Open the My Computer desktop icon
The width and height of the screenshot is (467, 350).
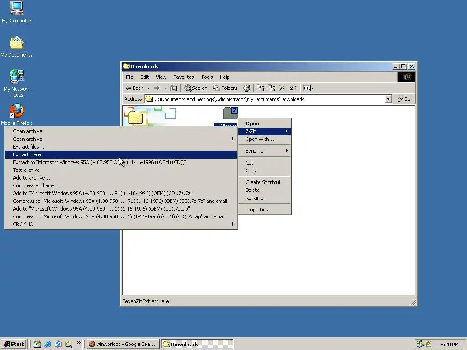point(16,12)
